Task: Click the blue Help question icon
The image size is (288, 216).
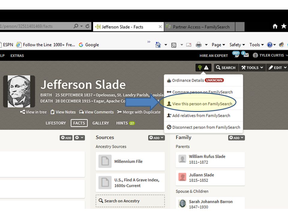Action: point(269,45)
